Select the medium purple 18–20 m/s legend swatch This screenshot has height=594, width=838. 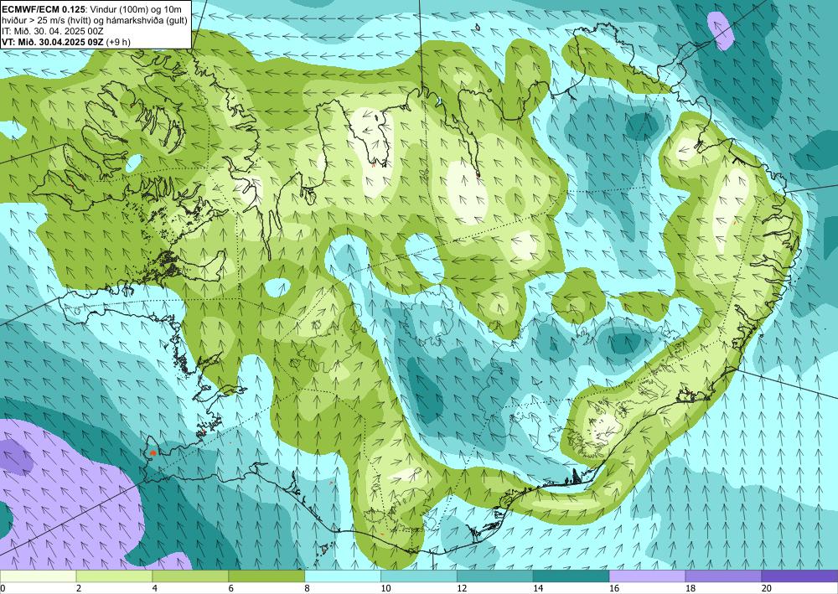pyautogui.click(x=723, y=576)
